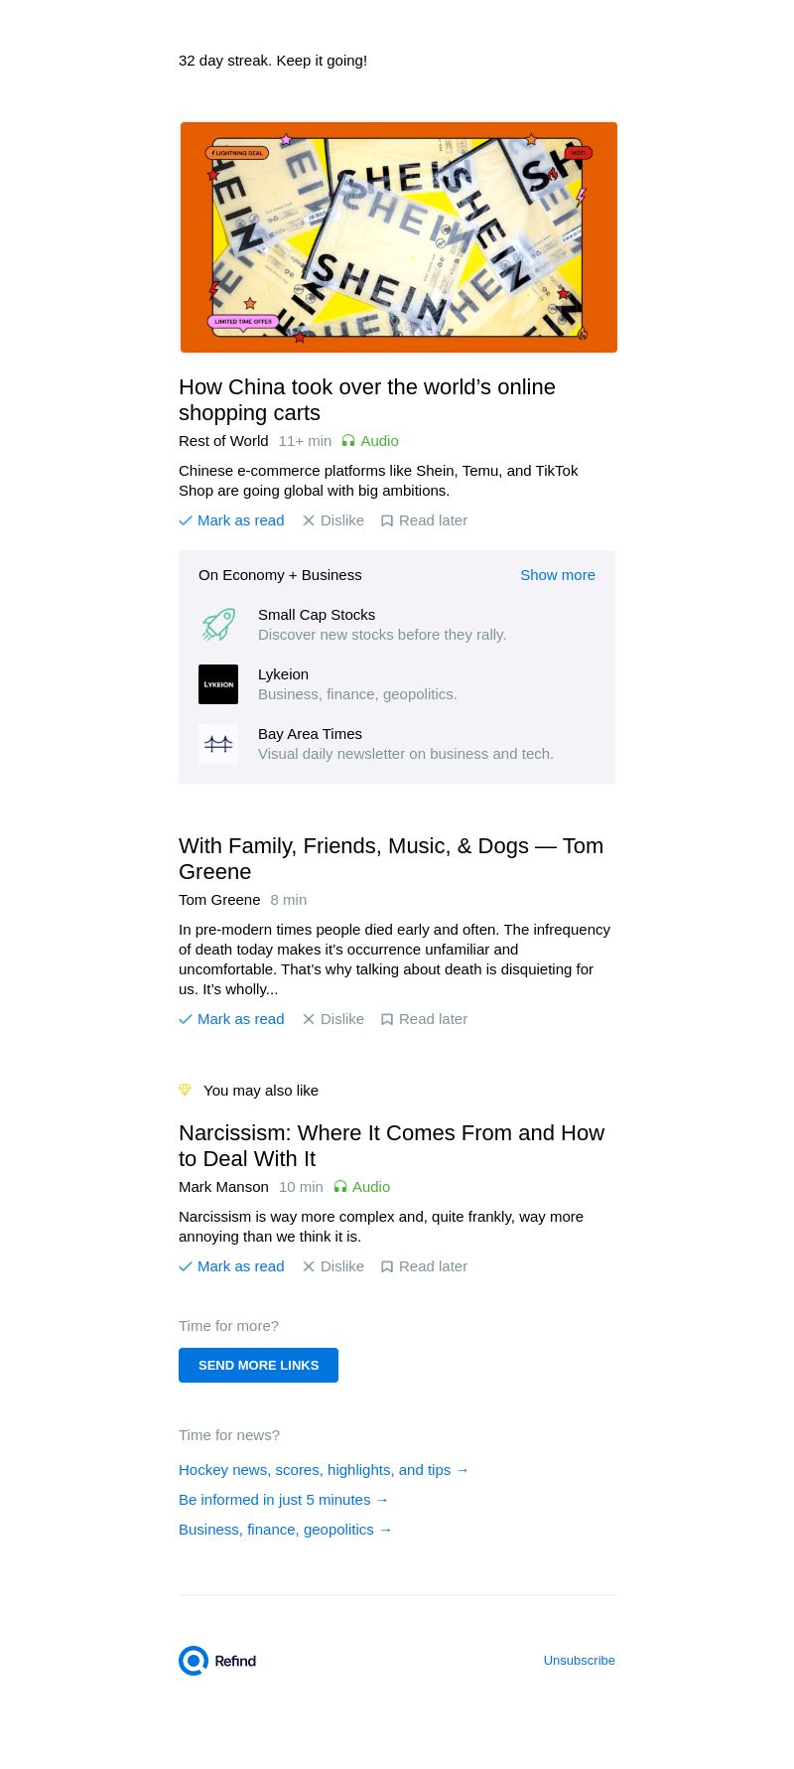Click headphones Audio icon for Mark Manson article
794x1769 pixels.
click(x=340, y=1187)
